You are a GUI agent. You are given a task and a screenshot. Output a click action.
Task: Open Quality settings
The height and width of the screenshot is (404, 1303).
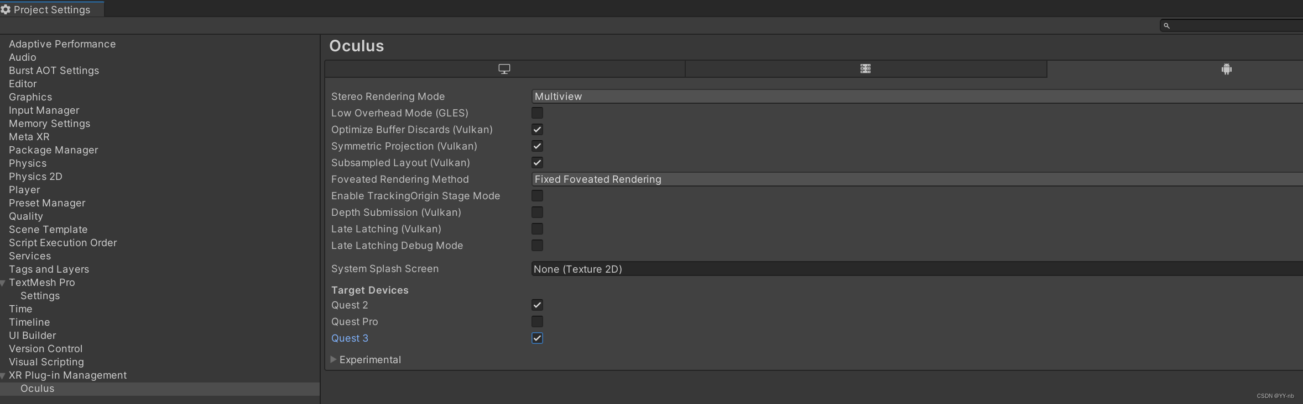coord(26,216)
